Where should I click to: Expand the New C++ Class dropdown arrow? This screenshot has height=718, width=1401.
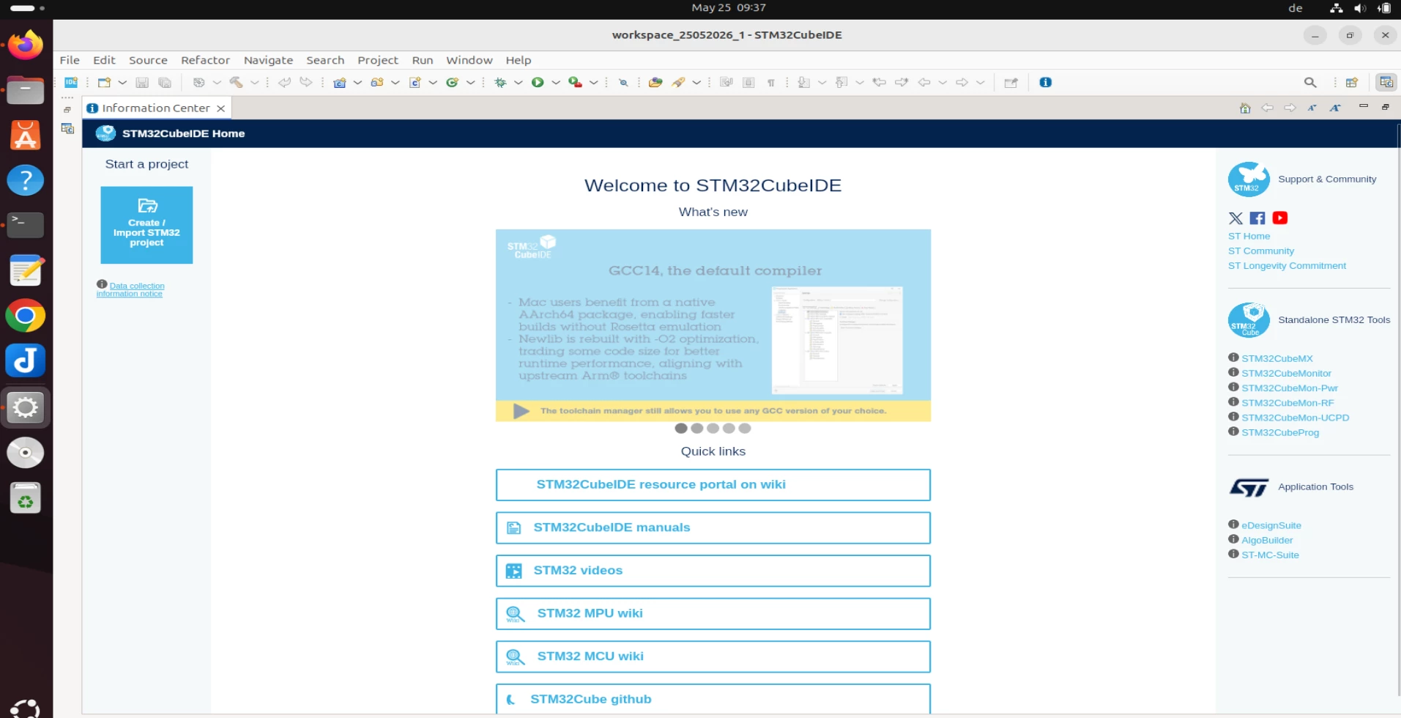coord(471,83)
